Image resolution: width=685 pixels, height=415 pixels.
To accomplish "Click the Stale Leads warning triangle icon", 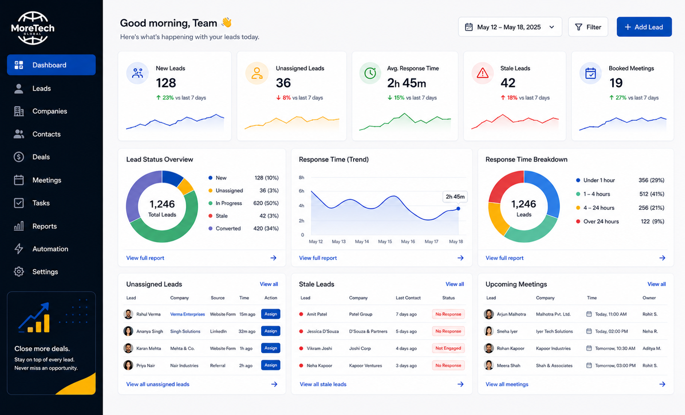I will (x=482, y=73).
